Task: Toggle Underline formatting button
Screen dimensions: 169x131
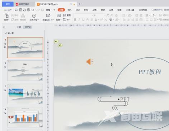Action: pyautogui.click(x=83, y=19)
